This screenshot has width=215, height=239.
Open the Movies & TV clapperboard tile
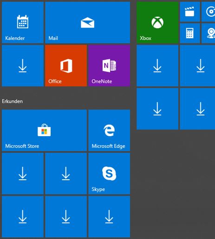pos(190,12)
